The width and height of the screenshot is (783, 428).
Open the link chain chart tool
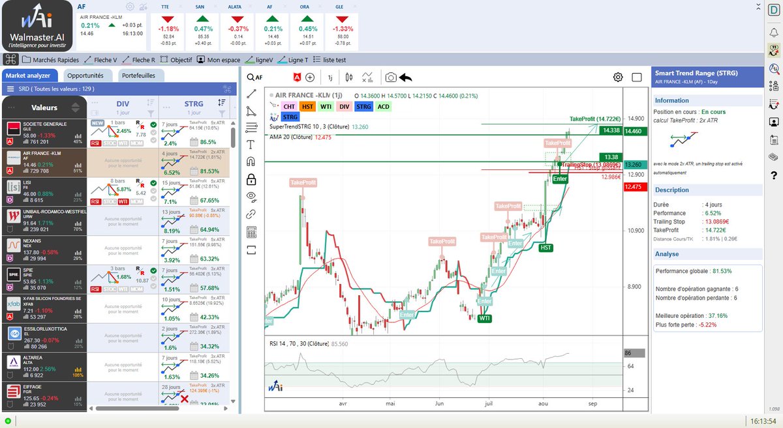click(x=252, y=214)
